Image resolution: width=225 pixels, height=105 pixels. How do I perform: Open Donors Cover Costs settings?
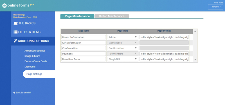click(x=36, y=61)
